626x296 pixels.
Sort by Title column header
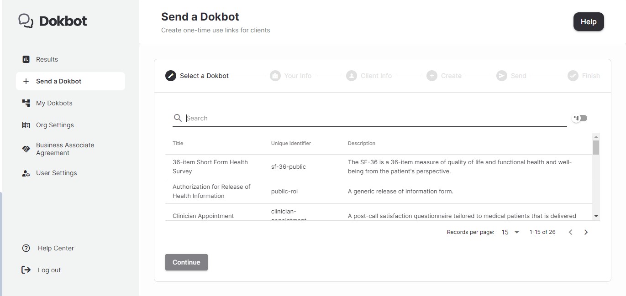[178, 143]
